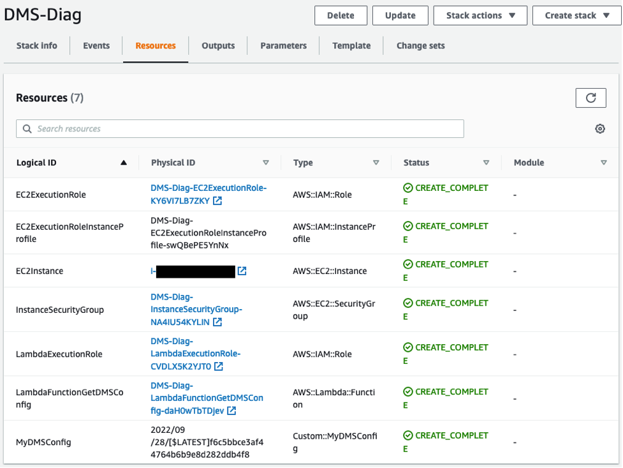This screenshot has height=468, width=623.
Task: Click the MyDMSConfig logical ID cell
Action: [43, 442]
